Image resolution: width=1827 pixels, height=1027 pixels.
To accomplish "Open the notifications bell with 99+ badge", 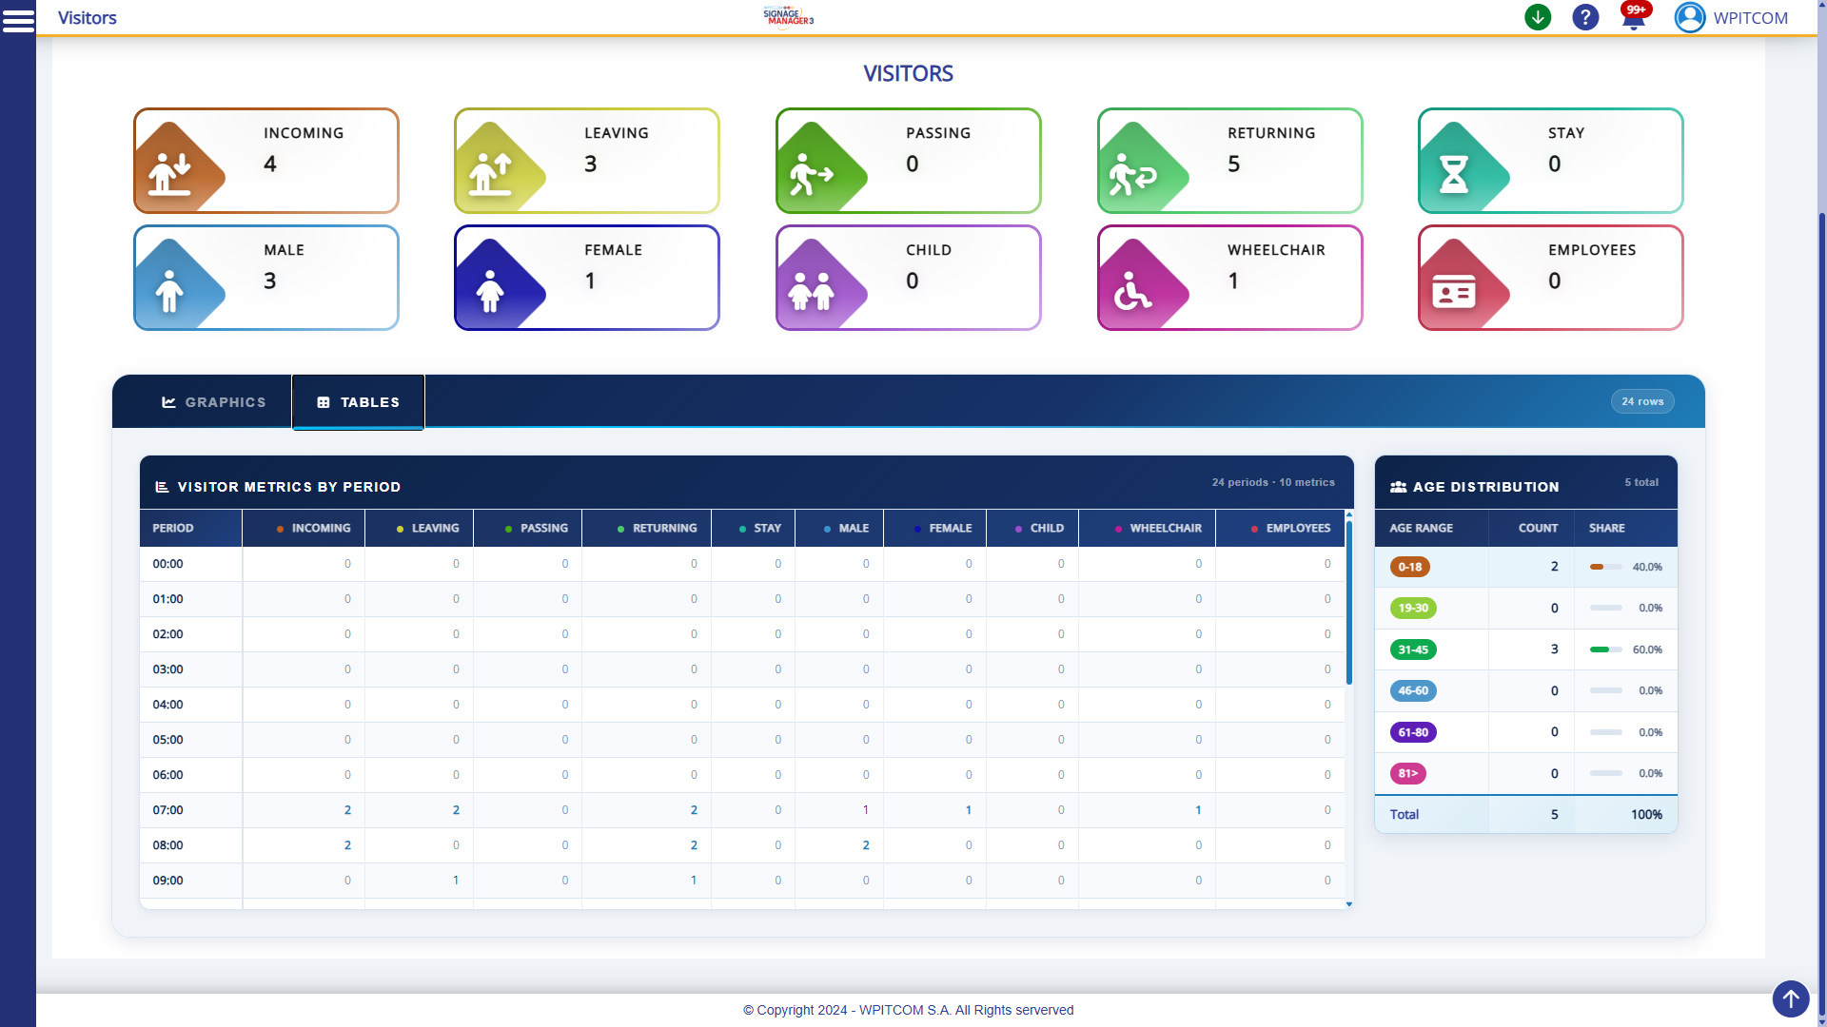I will (1634, 17).
